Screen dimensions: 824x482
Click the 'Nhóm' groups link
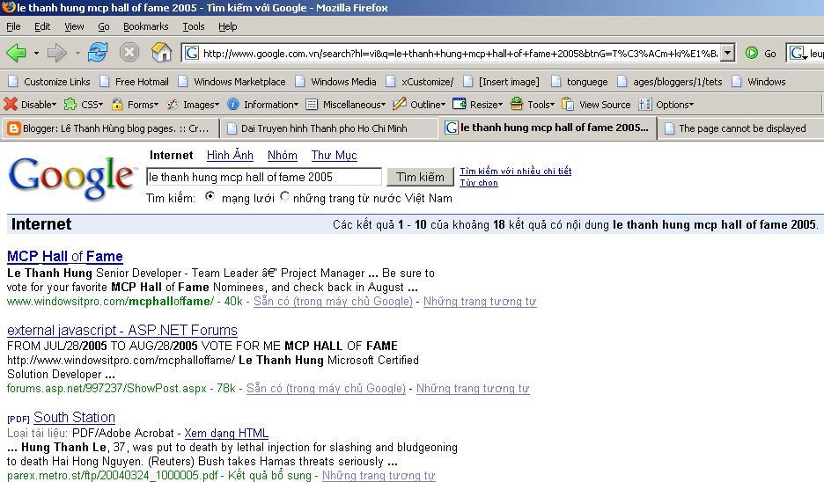[x=283, y=156]
